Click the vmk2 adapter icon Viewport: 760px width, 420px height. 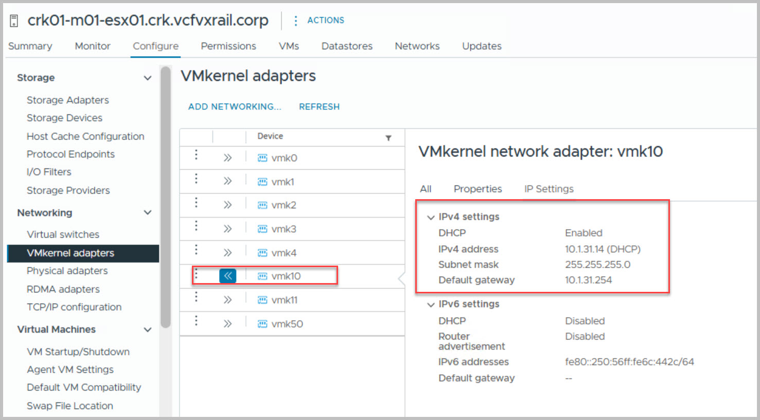[262, 205]
